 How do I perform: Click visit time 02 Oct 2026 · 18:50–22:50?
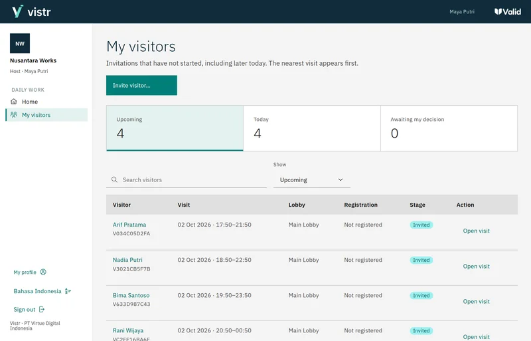tap(214, 260)
